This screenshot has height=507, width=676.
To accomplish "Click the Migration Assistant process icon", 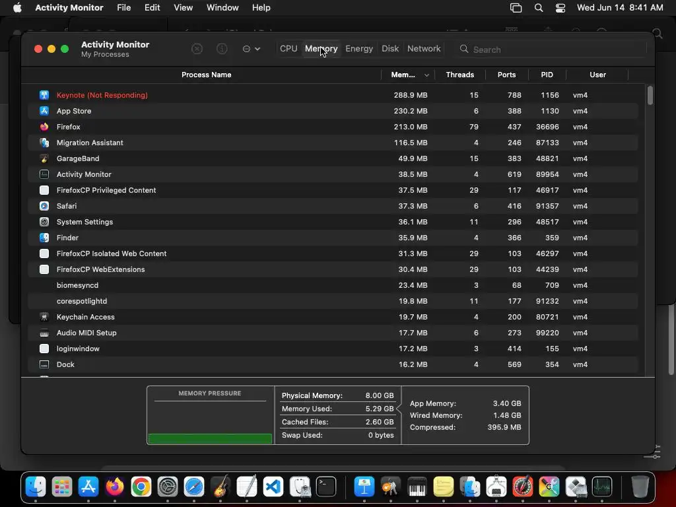I will tap(44, 143).
